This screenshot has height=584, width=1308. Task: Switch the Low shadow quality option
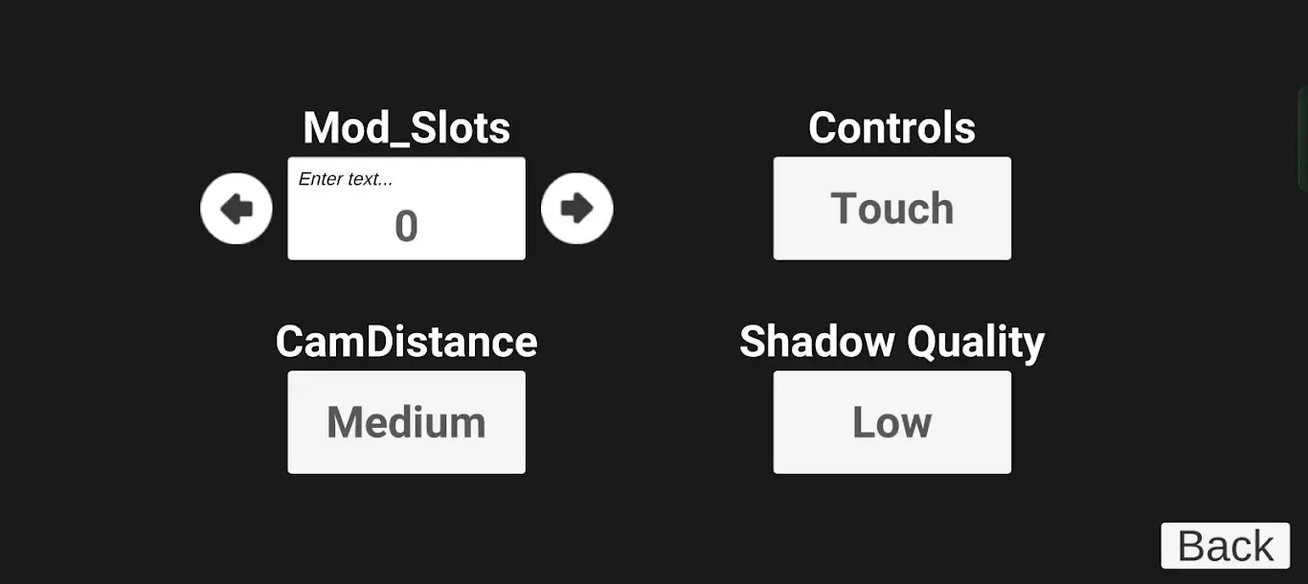(891, 422)
